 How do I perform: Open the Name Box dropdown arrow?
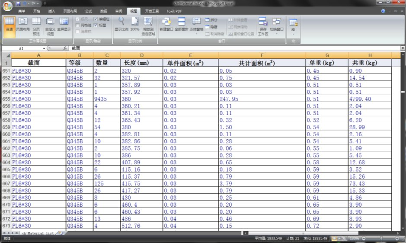[x=44, y=48]
